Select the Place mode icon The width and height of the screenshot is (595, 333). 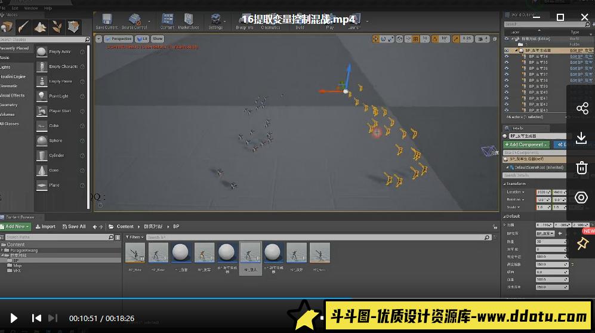click(x=7, y=27)
